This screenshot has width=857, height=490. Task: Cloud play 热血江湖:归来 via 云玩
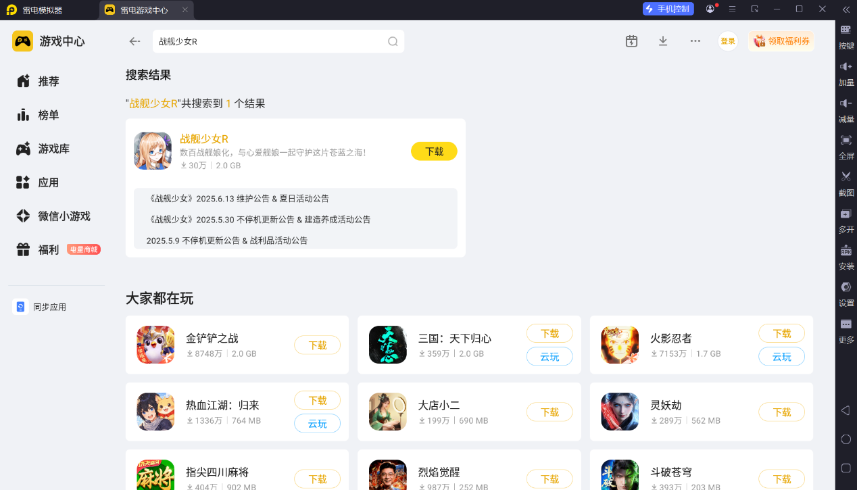pos(318,424)
